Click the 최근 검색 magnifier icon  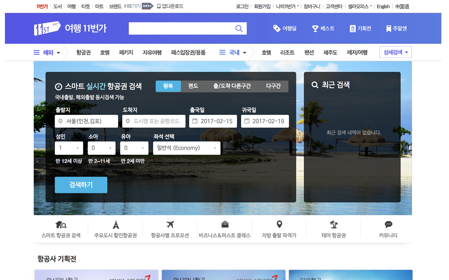tap(315, 85)
